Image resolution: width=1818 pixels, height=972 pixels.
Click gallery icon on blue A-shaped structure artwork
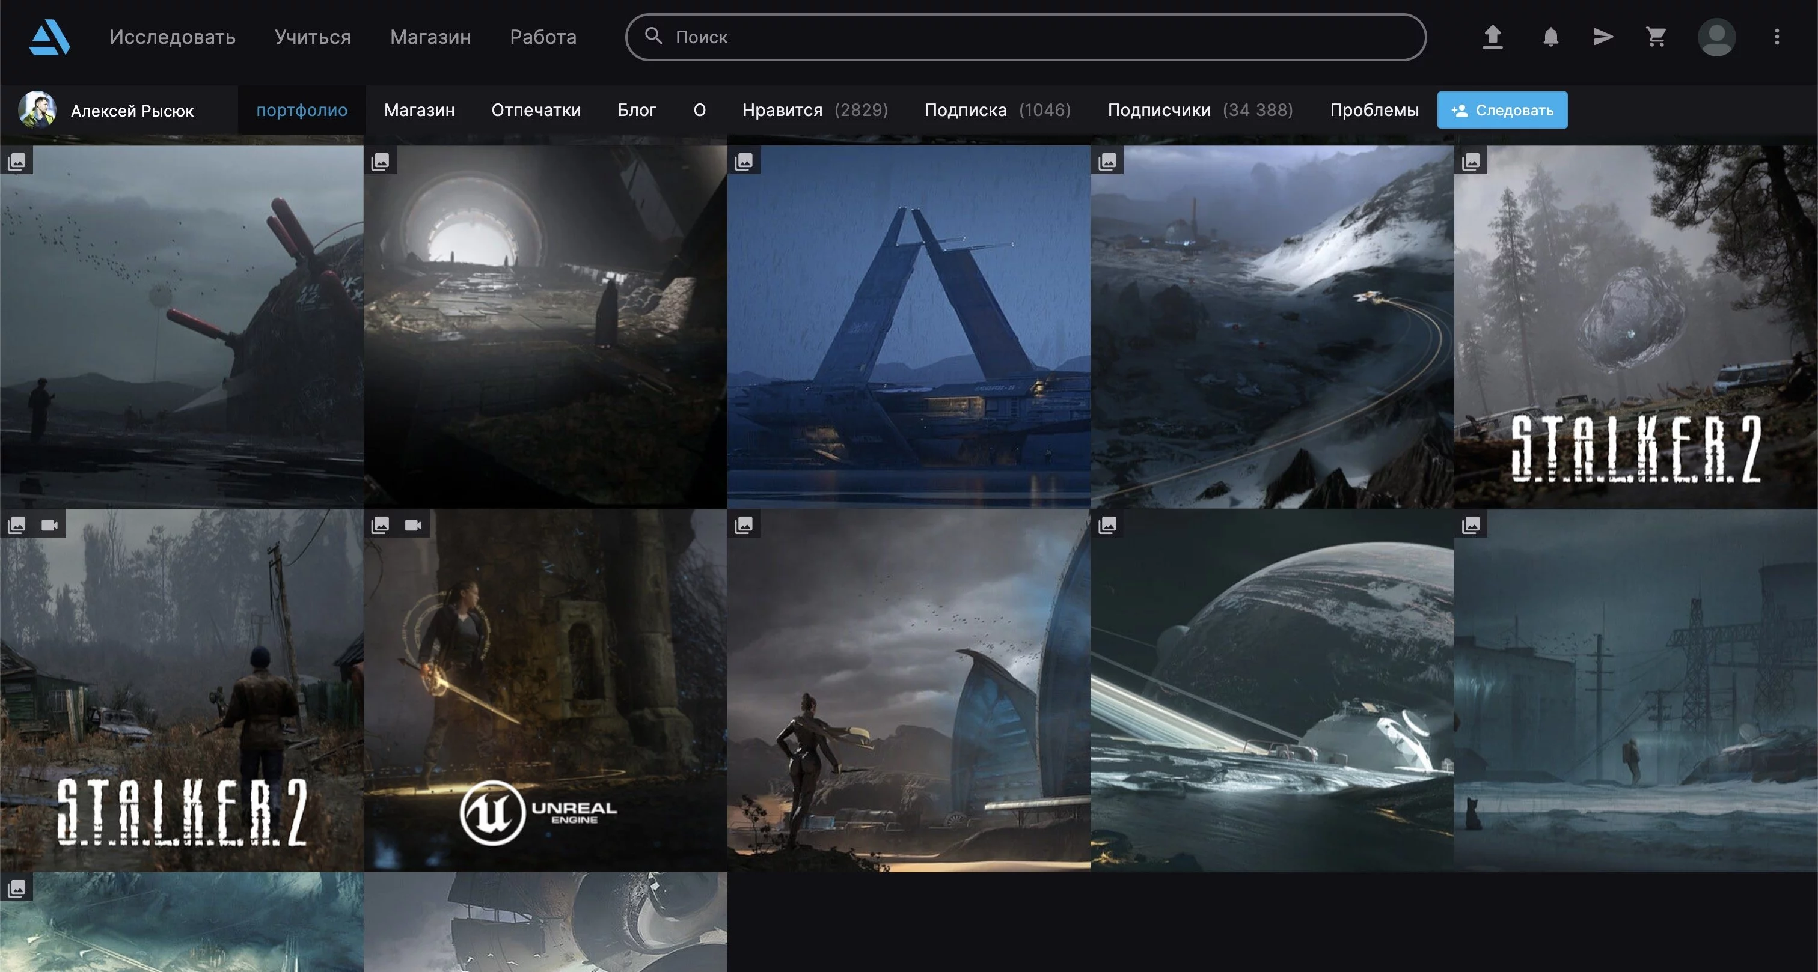[x=744, y=162]
